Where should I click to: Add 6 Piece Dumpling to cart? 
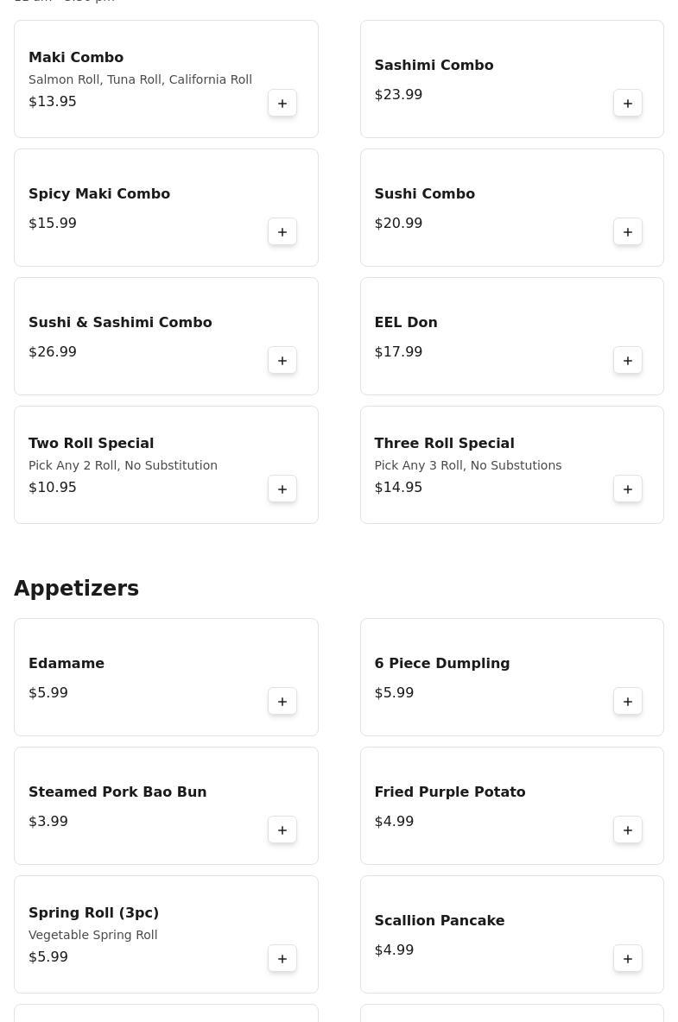628,702
